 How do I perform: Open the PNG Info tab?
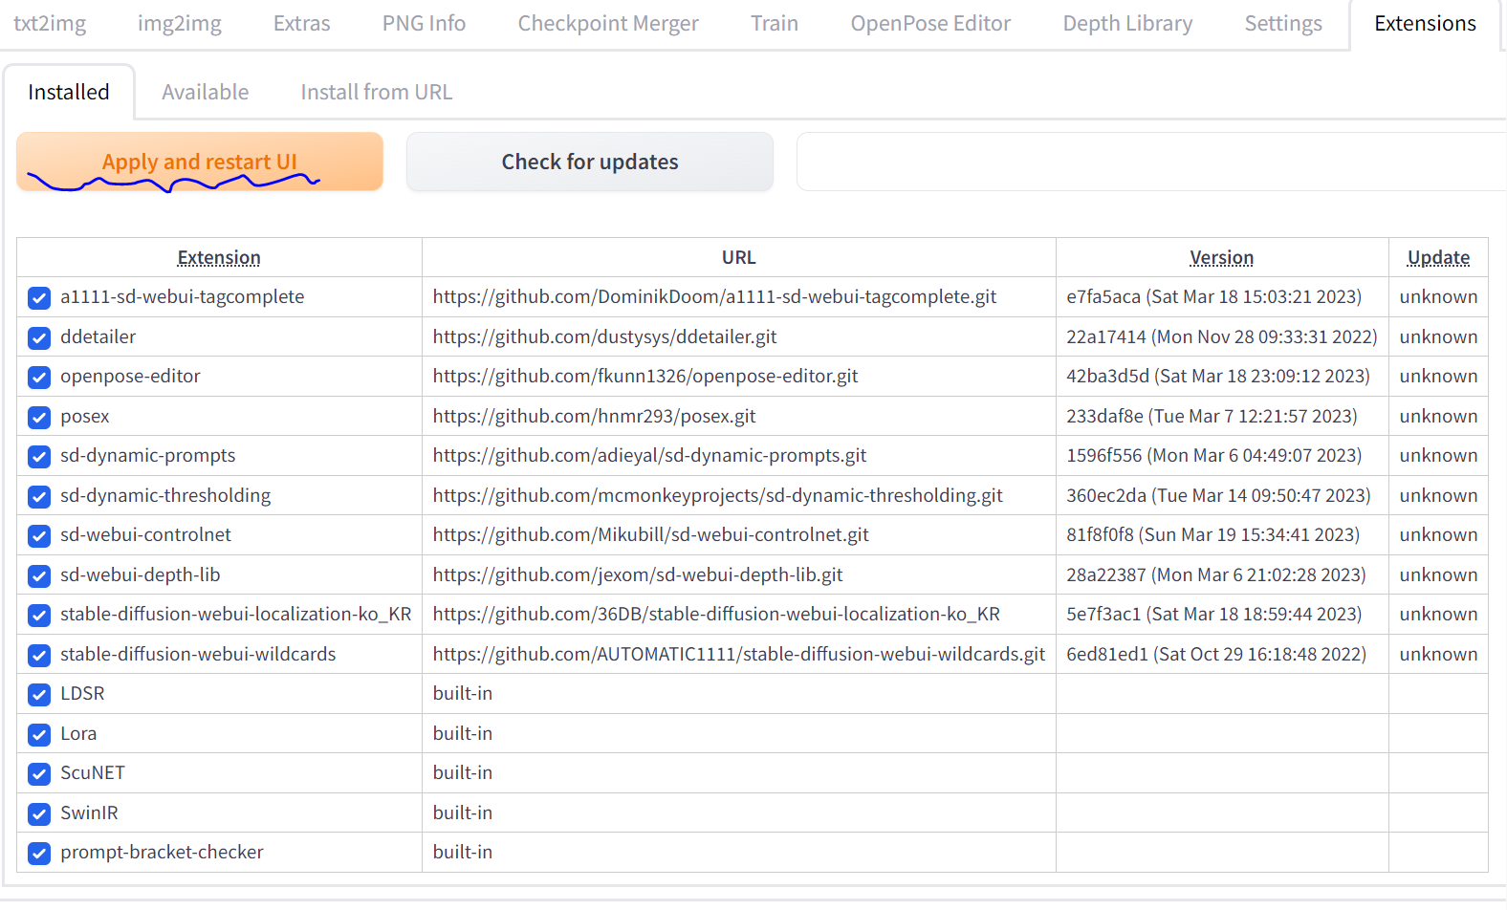coord(424,24)
